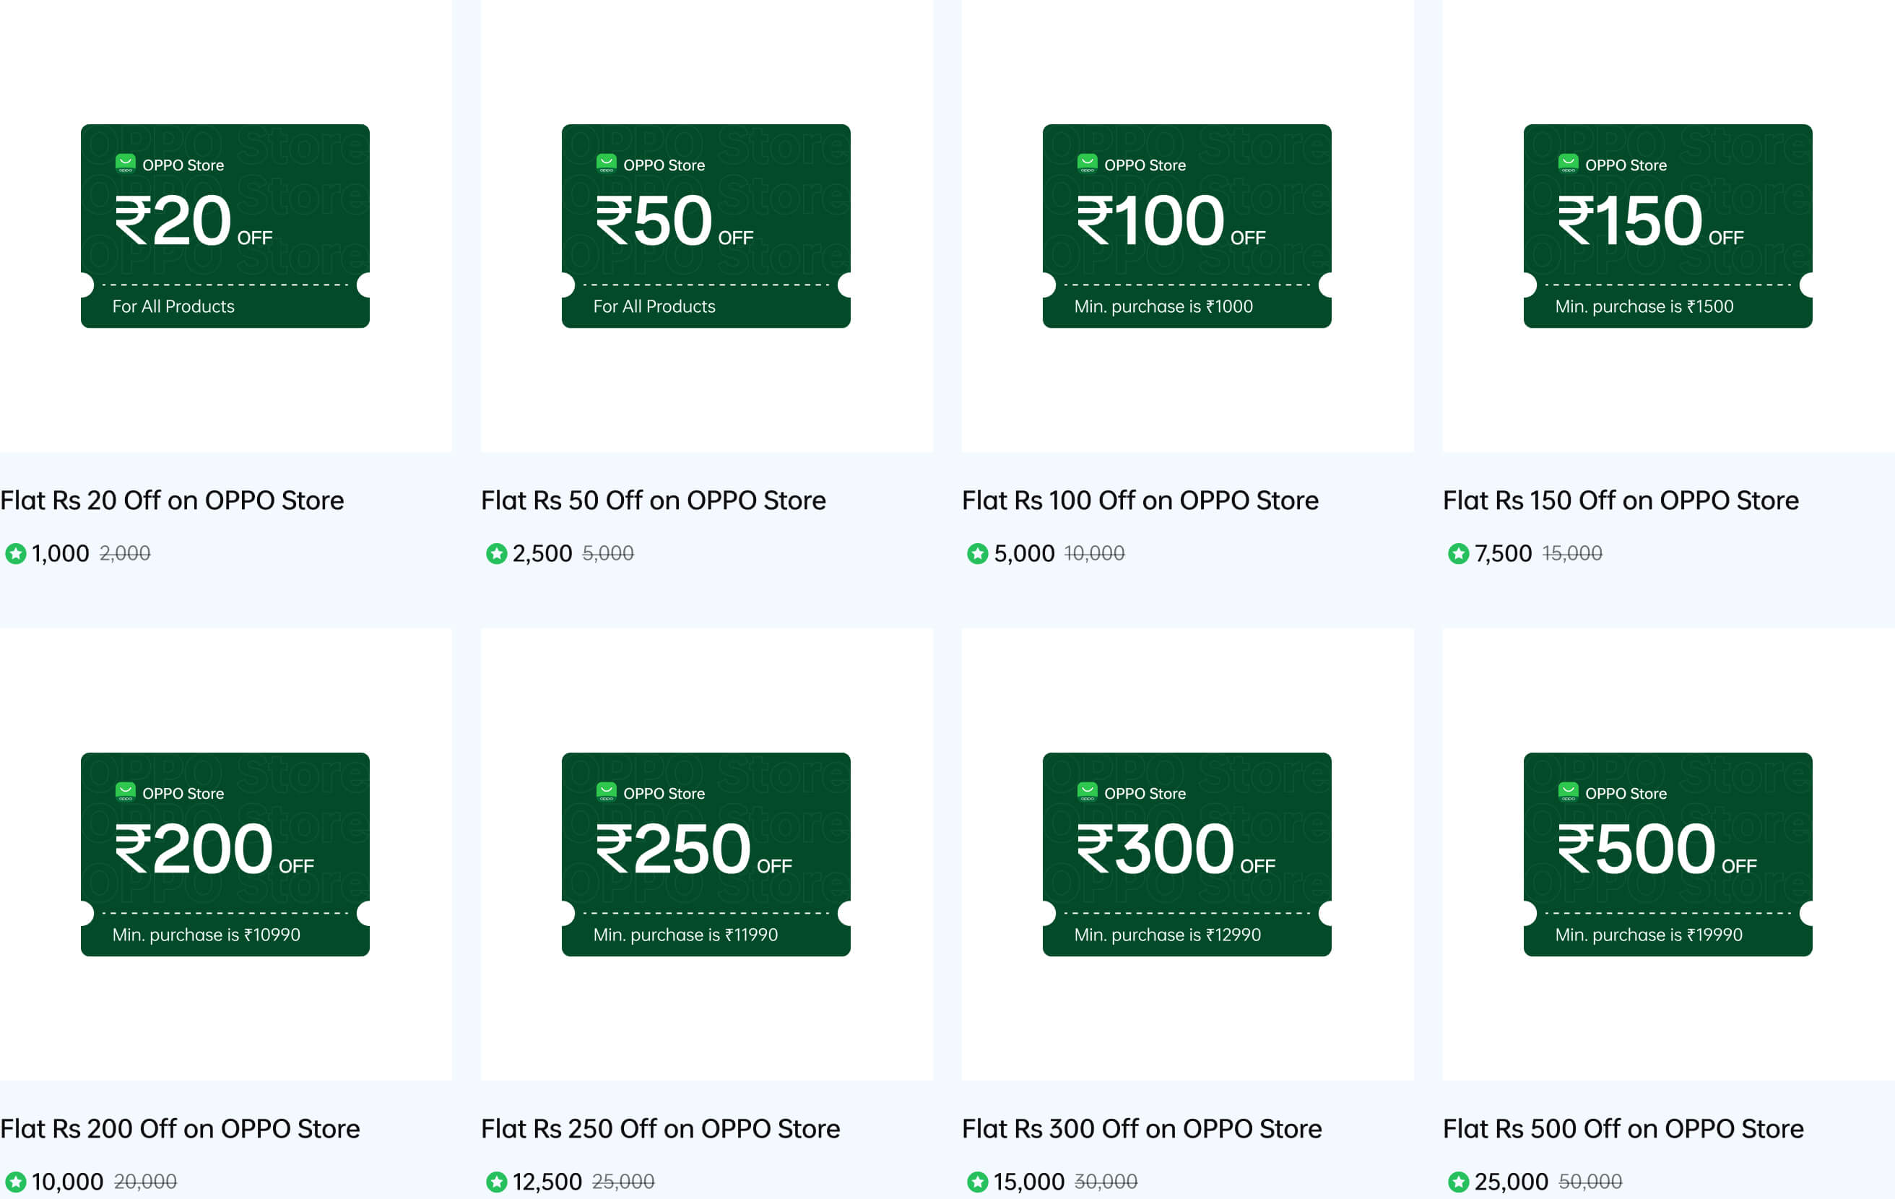Select "Flat Rs 300 Off on OPPO Store" title

1141,1129
